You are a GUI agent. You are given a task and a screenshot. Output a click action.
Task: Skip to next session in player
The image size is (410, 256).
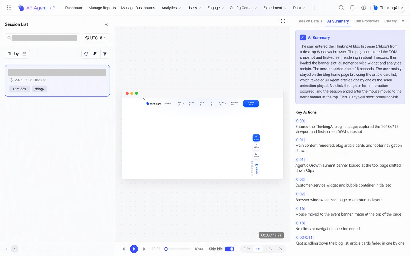coord(145,249)
